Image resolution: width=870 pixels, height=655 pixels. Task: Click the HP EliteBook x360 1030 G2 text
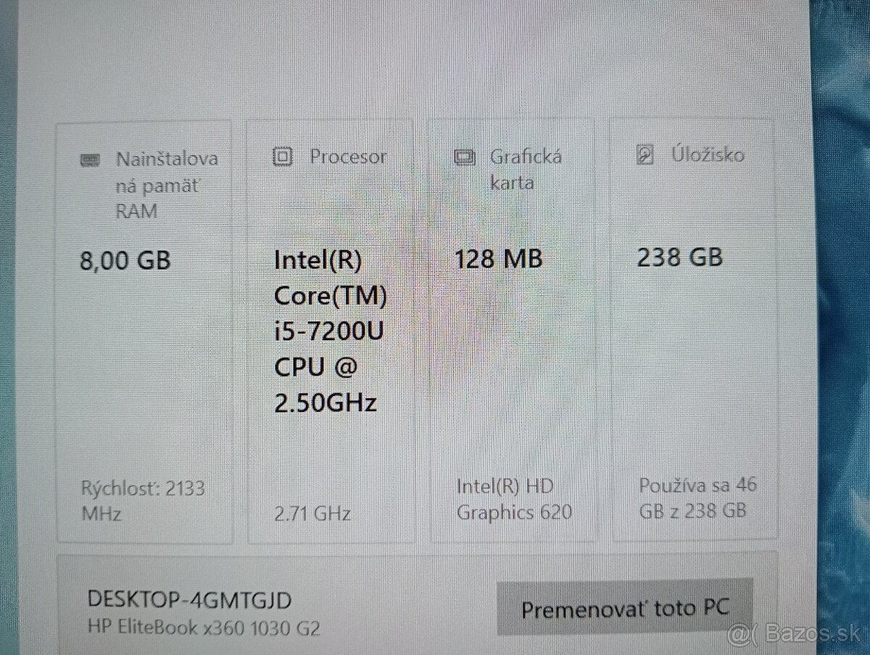pos(203,627)
